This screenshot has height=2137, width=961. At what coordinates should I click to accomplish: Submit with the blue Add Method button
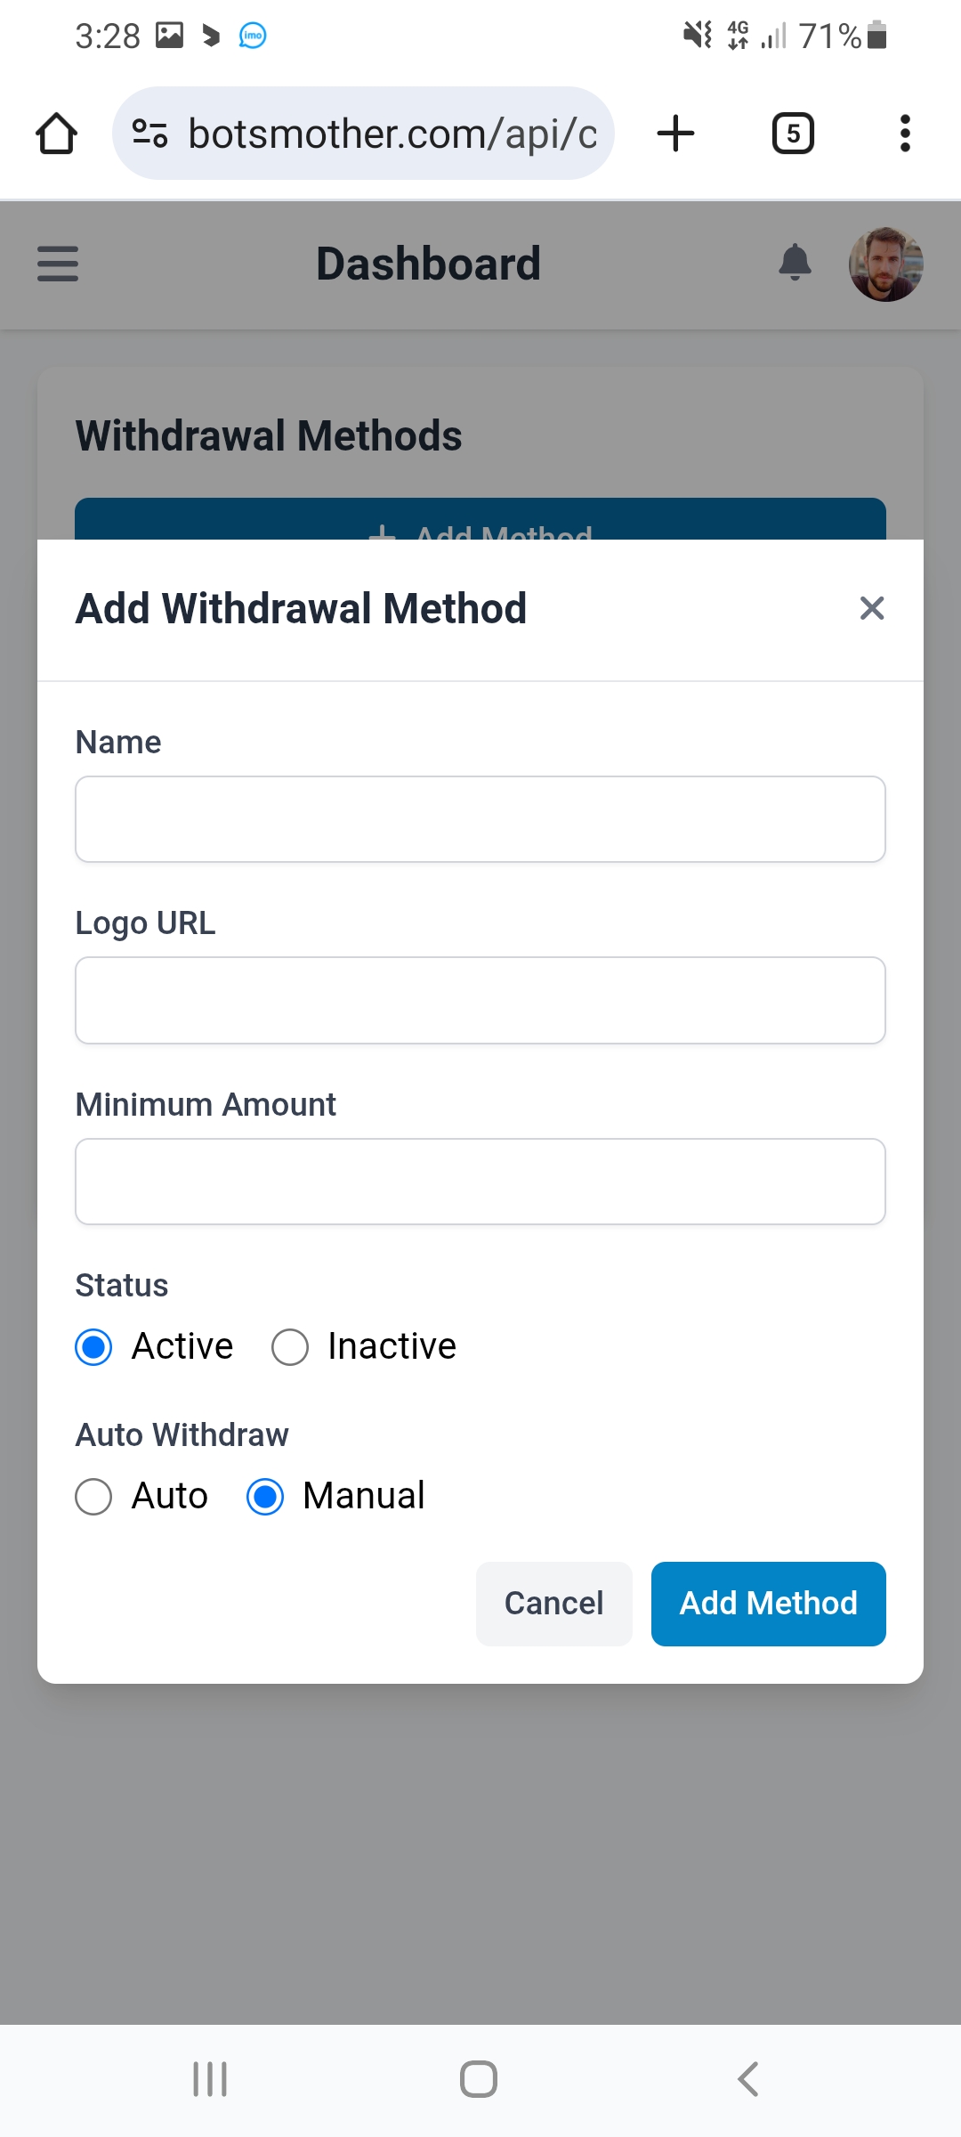tap(768, 1604)
